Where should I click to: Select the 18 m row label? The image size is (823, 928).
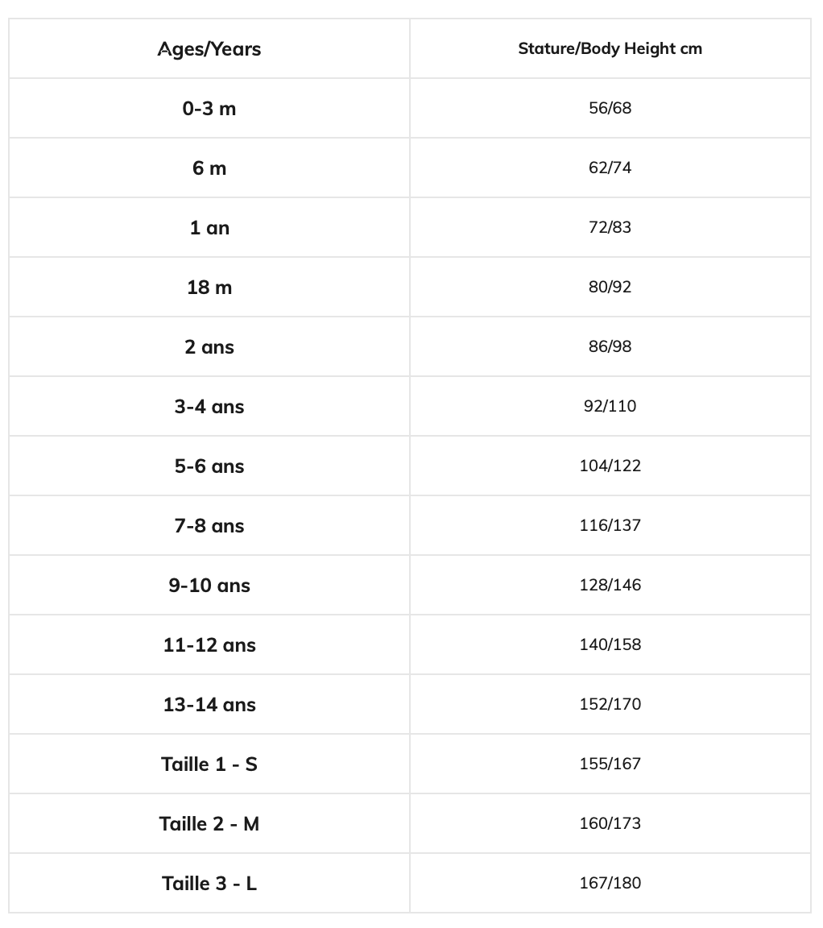point(209,288)
